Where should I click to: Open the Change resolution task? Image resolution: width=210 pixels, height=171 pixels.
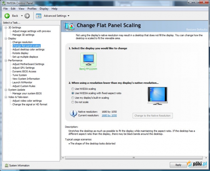22,42
